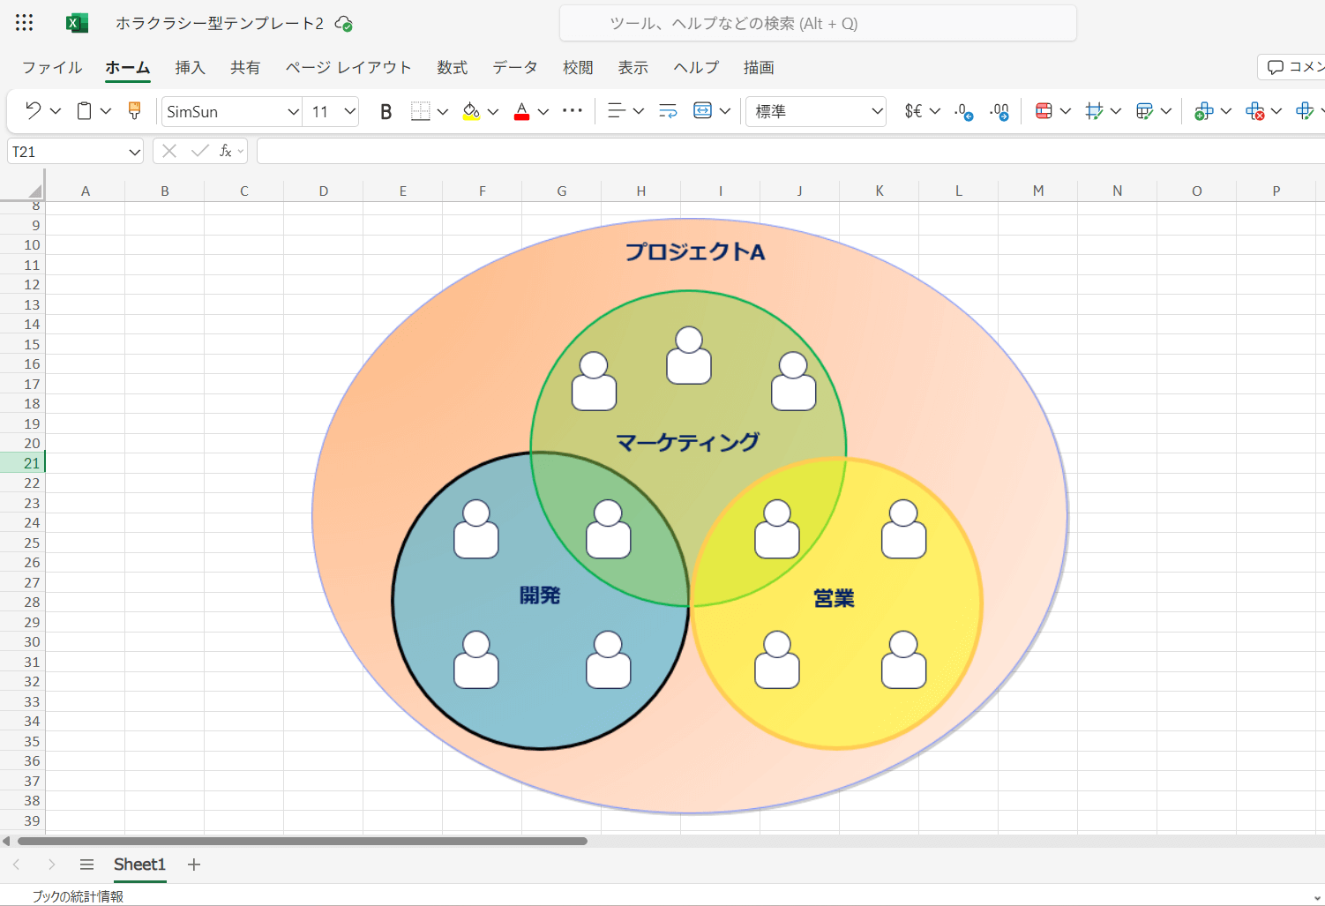
Task: Open the all sheets list button
Action: click(x=86, y=865)
